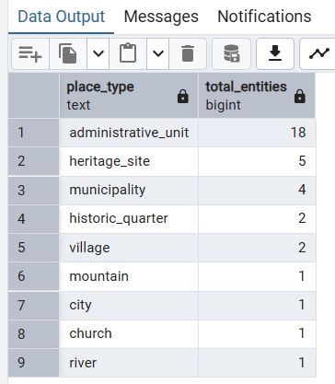Click the administrative_unit cell
Screen dimensions: 335x384
click(x=129, y=133)
